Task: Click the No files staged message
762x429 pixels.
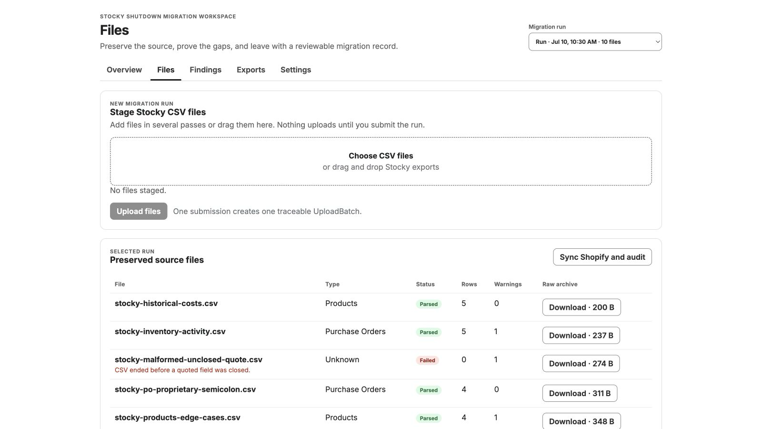Action: [138, 190]
